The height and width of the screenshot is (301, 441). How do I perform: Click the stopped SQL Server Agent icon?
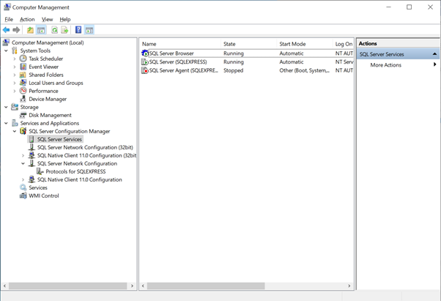(x=144, y=70)
